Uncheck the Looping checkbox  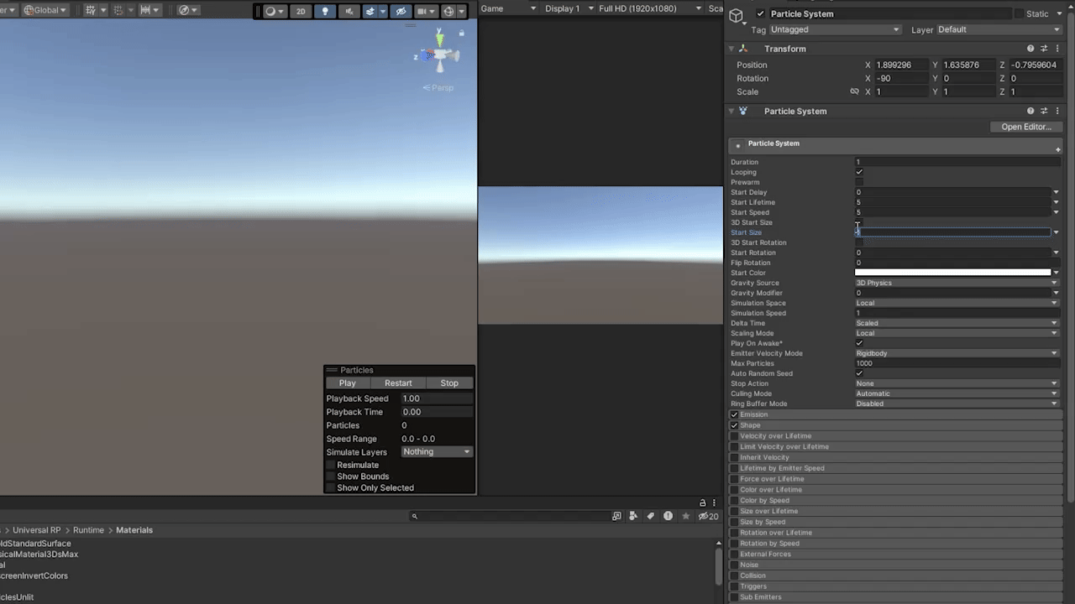[x=859, y=172]
